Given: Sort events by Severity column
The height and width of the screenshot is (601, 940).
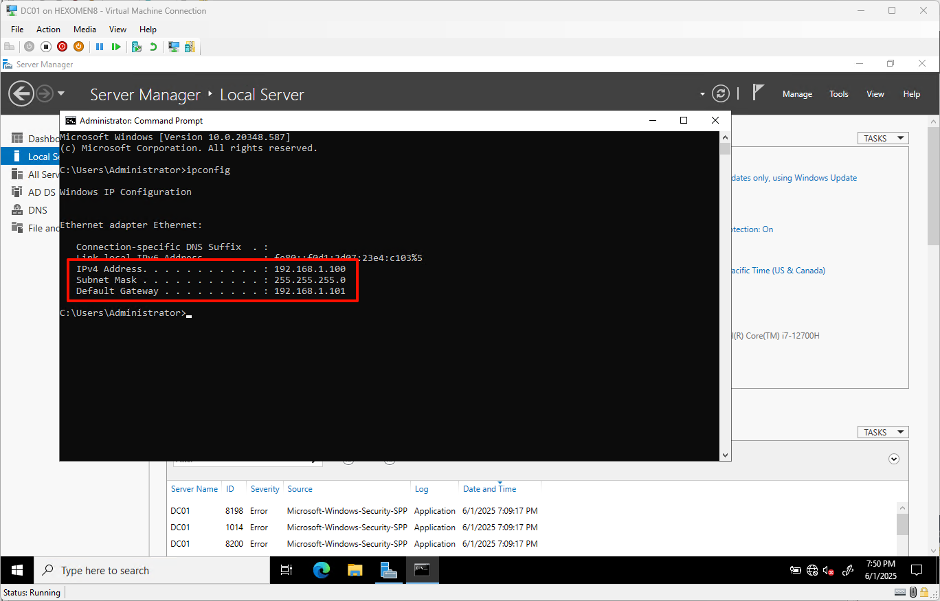Looking at the screenshot, I should [x=265, y=489].
